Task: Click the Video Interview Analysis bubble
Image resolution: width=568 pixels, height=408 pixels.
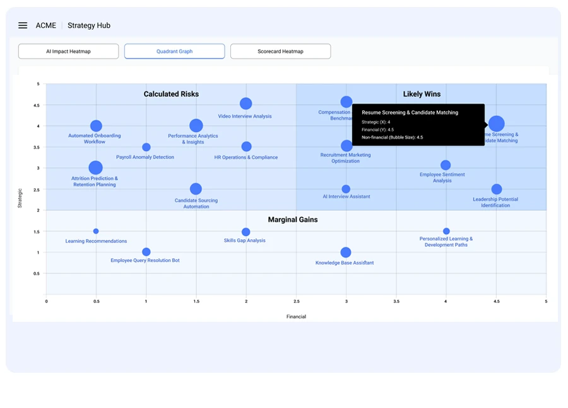Action: click(246, 104)
